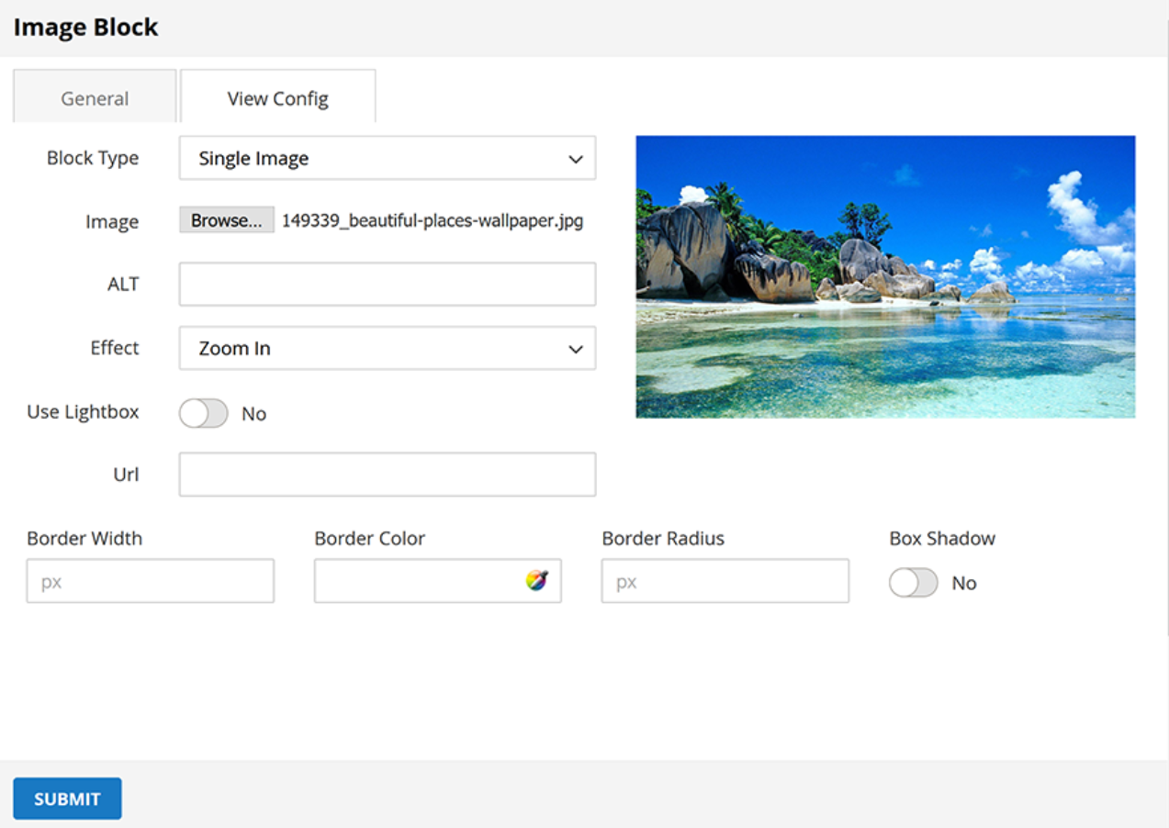Click inside the Border Color text field

418,581
